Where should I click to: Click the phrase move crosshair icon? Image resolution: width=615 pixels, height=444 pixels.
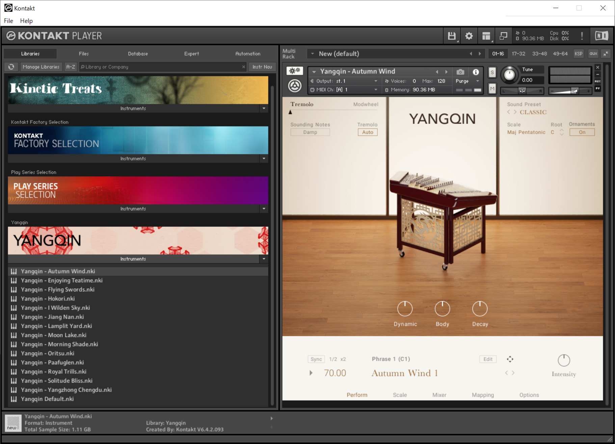coord(510,359)
